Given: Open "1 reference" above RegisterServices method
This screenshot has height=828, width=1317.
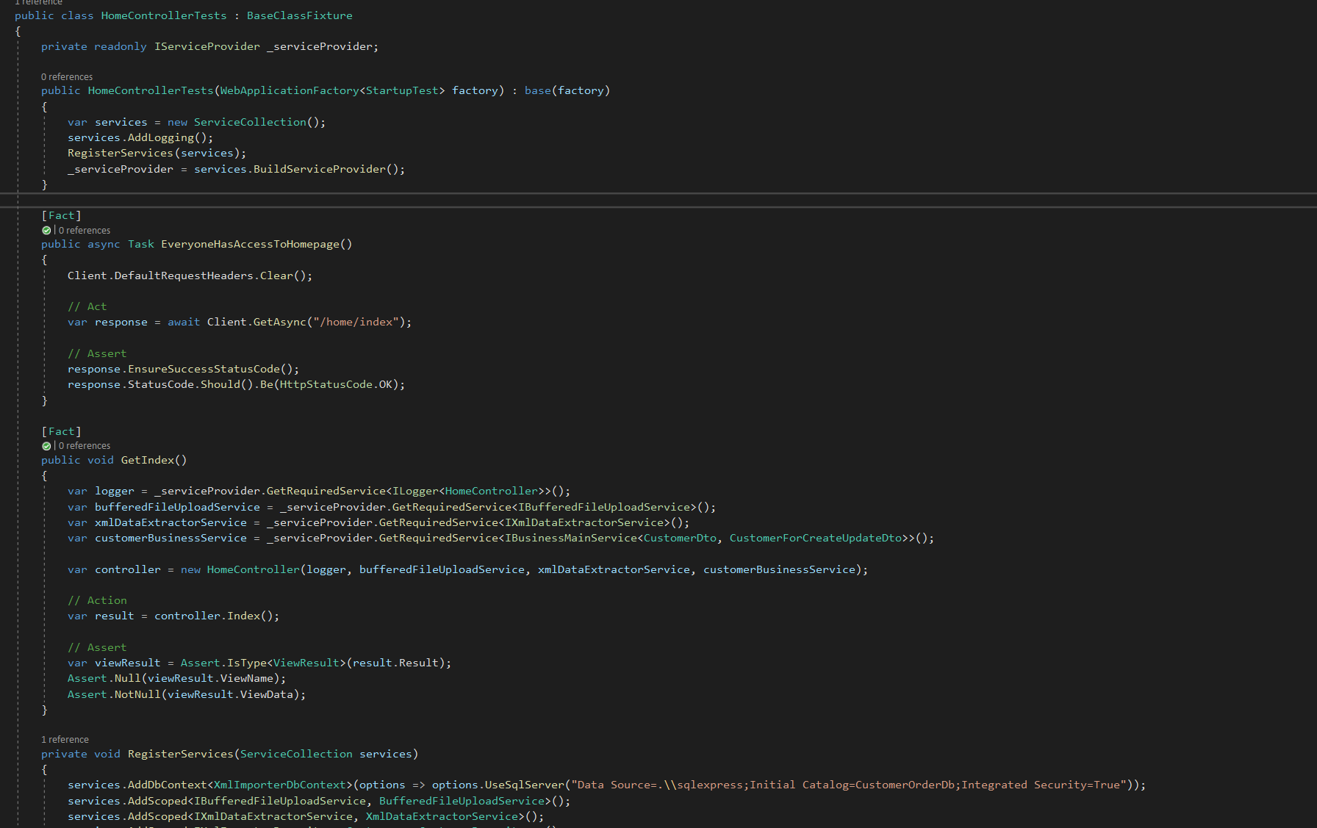Looking at the screenshot, I should [65, 739].
